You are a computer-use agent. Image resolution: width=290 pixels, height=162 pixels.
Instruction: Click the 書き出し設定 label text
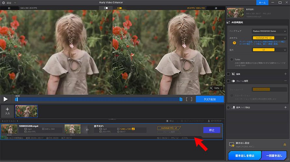point(243,143)
